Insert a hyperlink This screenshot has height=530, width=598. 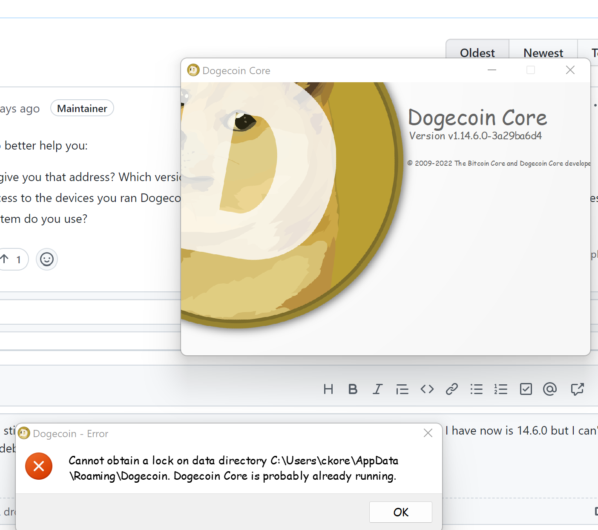[451, 389]
